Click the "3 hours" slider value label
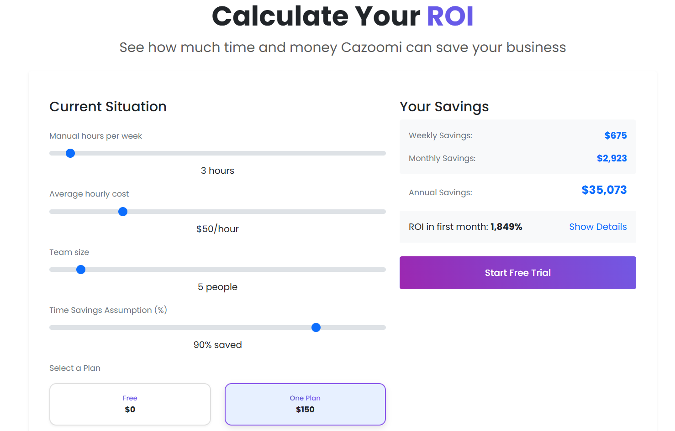 (217, 171)
